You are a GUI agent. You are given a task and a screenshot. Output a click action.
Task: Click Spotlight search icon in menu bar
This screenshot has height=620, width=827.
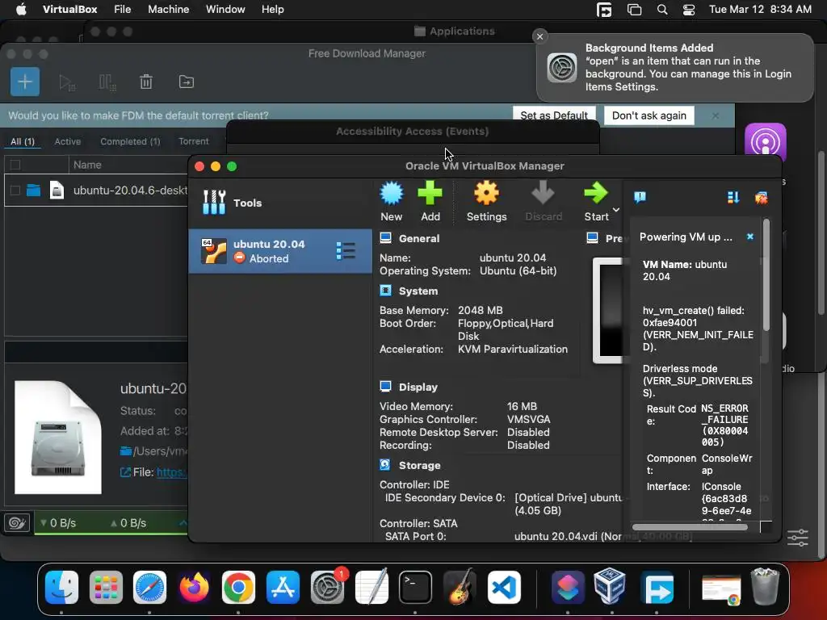(x=662, y=10)
